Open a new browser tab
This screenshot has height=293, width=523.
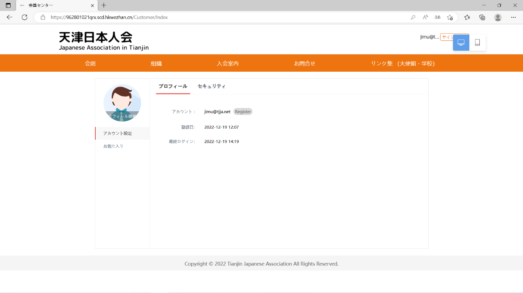(x=104, y=5)
